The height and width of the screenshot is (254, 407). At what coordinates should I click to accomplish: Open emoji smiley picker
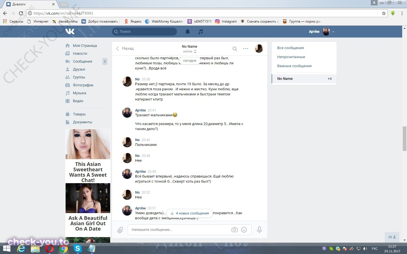[244, 230]
